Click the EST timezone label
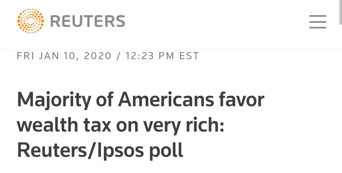The width and height of the screenshot is (342, 173). [x=189, y=56]
